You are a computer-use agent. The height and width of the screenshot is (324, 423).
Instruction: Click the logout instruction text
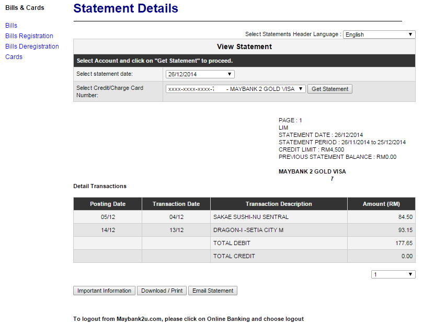188,319
